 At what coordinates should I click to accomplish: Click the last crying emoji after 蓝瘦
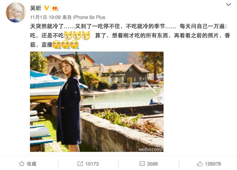[74, 44]
